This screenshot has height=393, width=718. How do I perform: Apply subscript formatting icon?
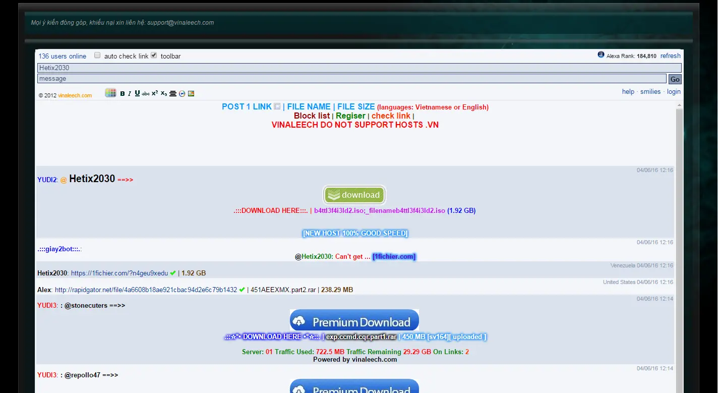164,93
